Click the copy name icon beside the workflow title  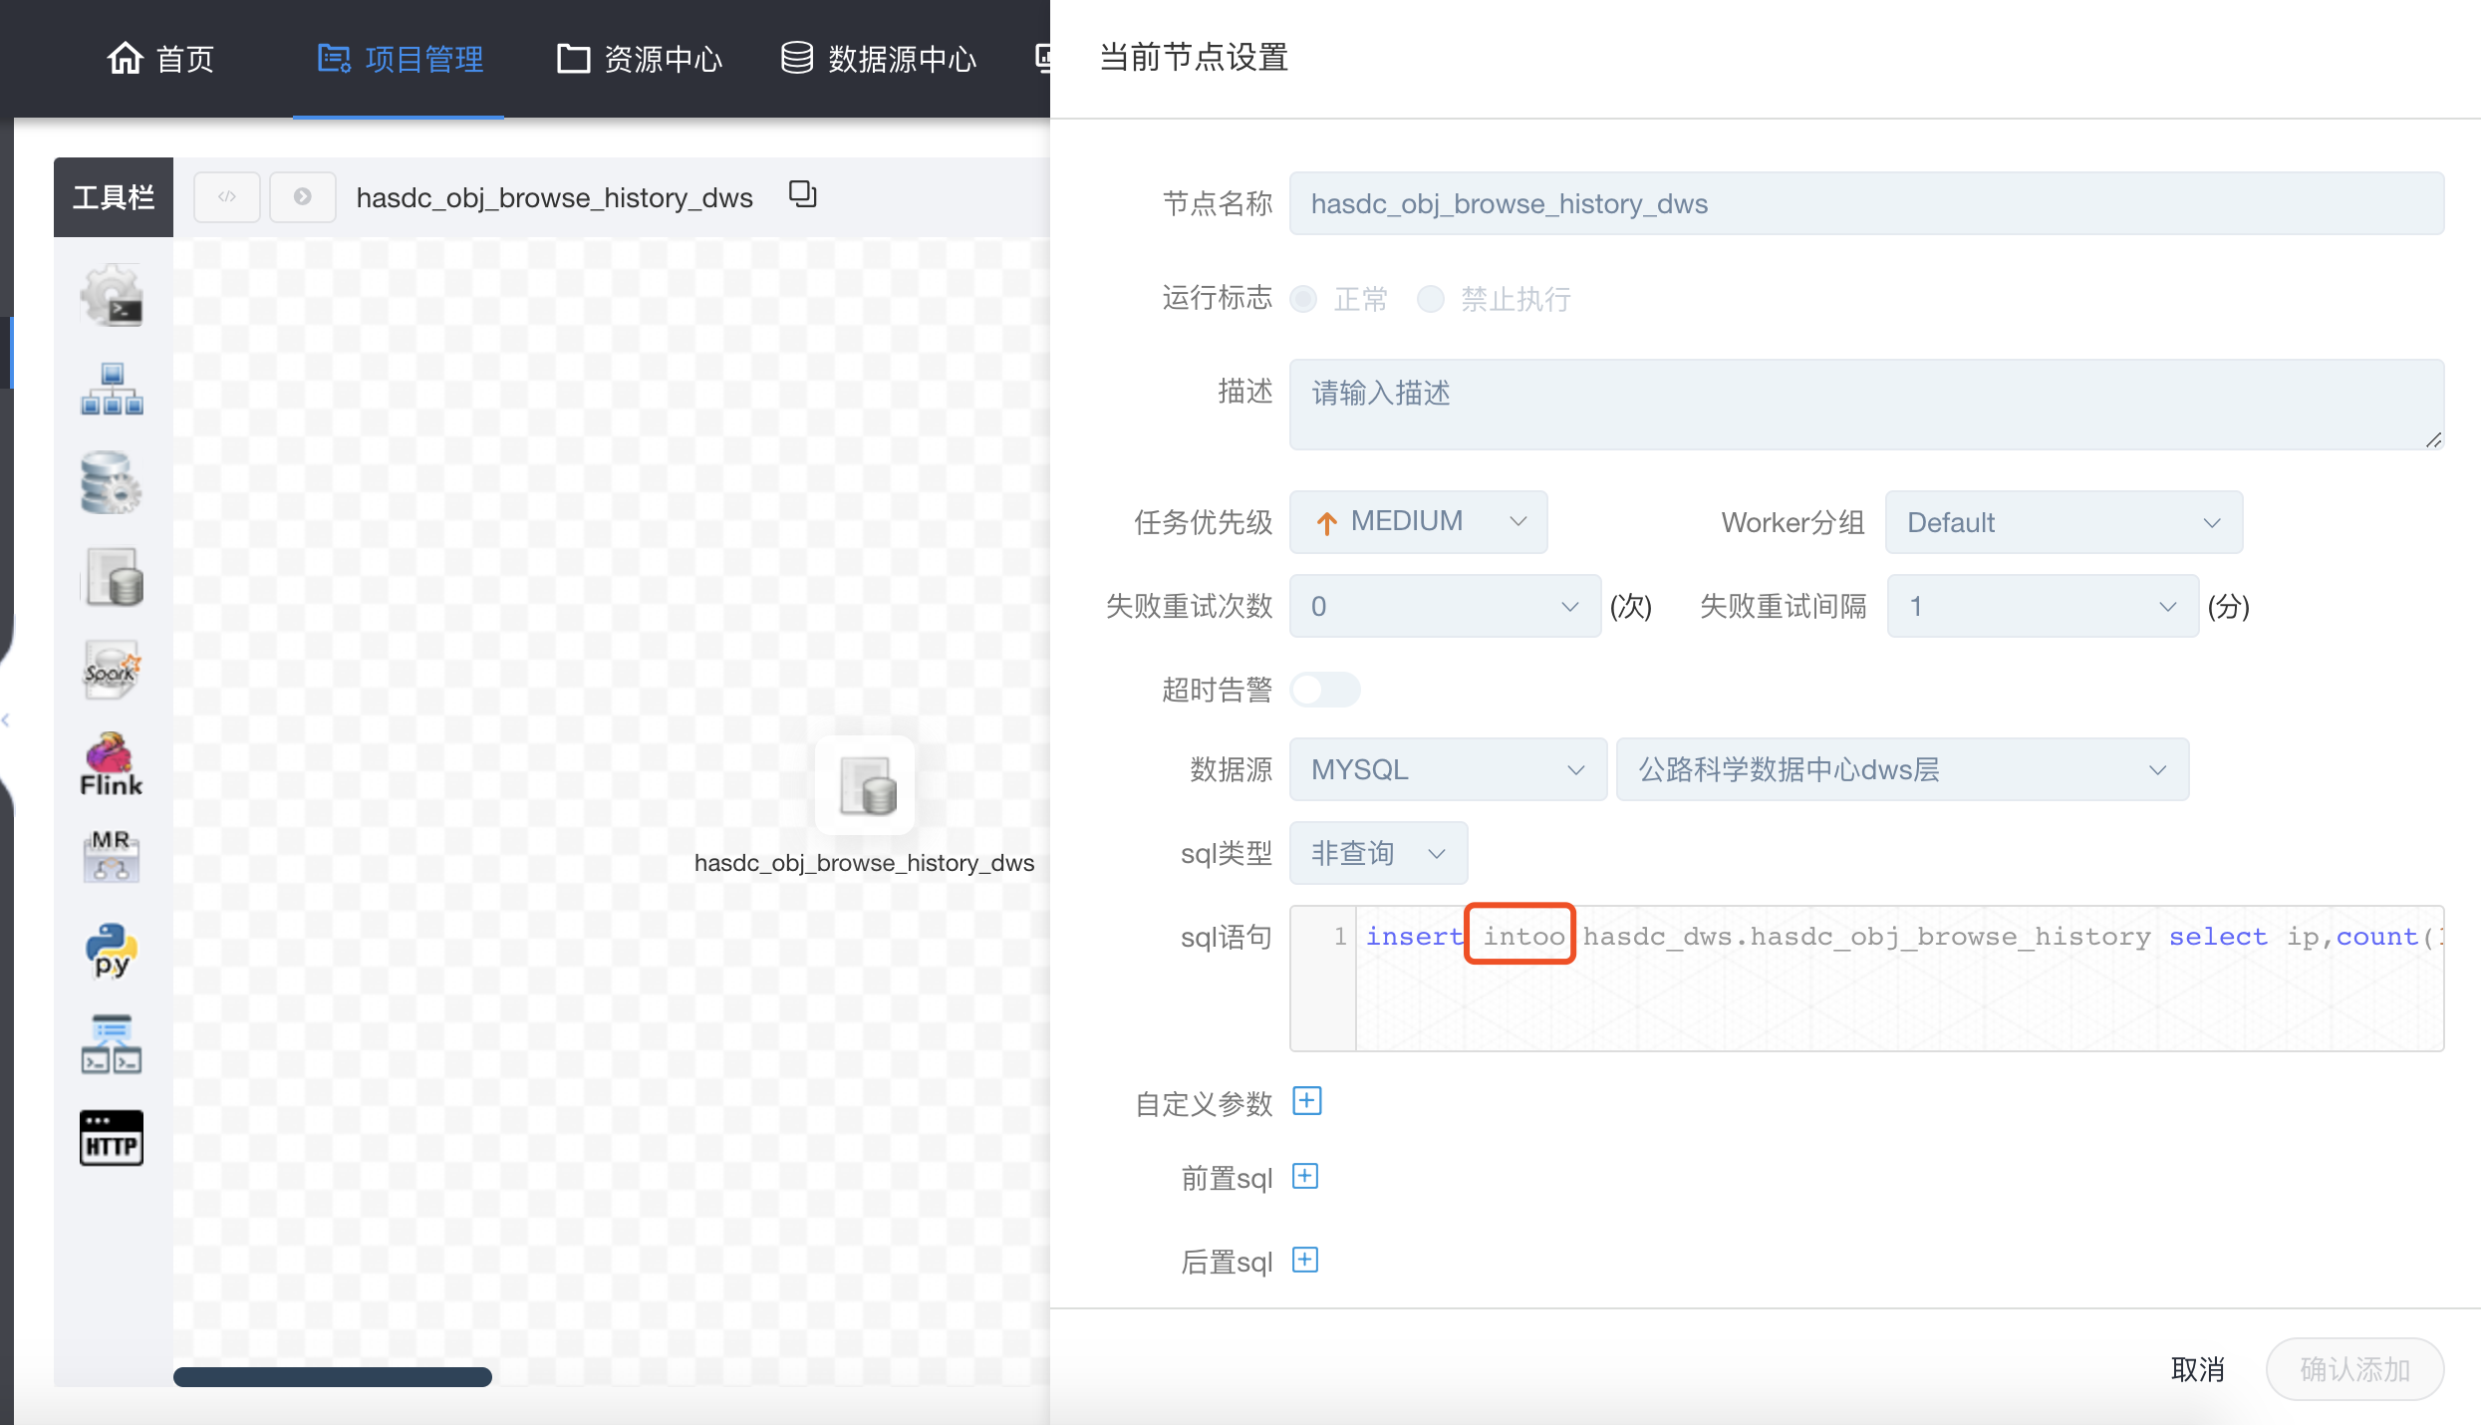coord(802,194)
